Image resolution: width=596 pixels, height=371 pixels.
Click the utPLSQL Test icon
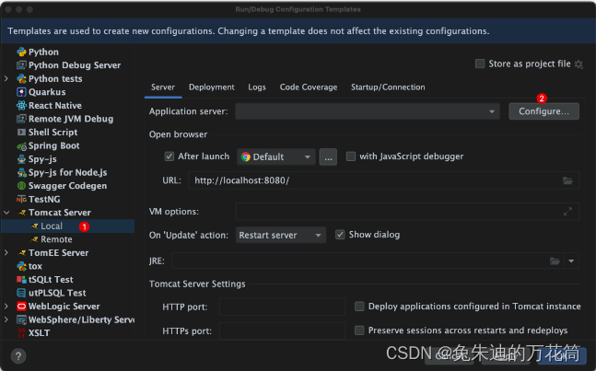(22, 293)
